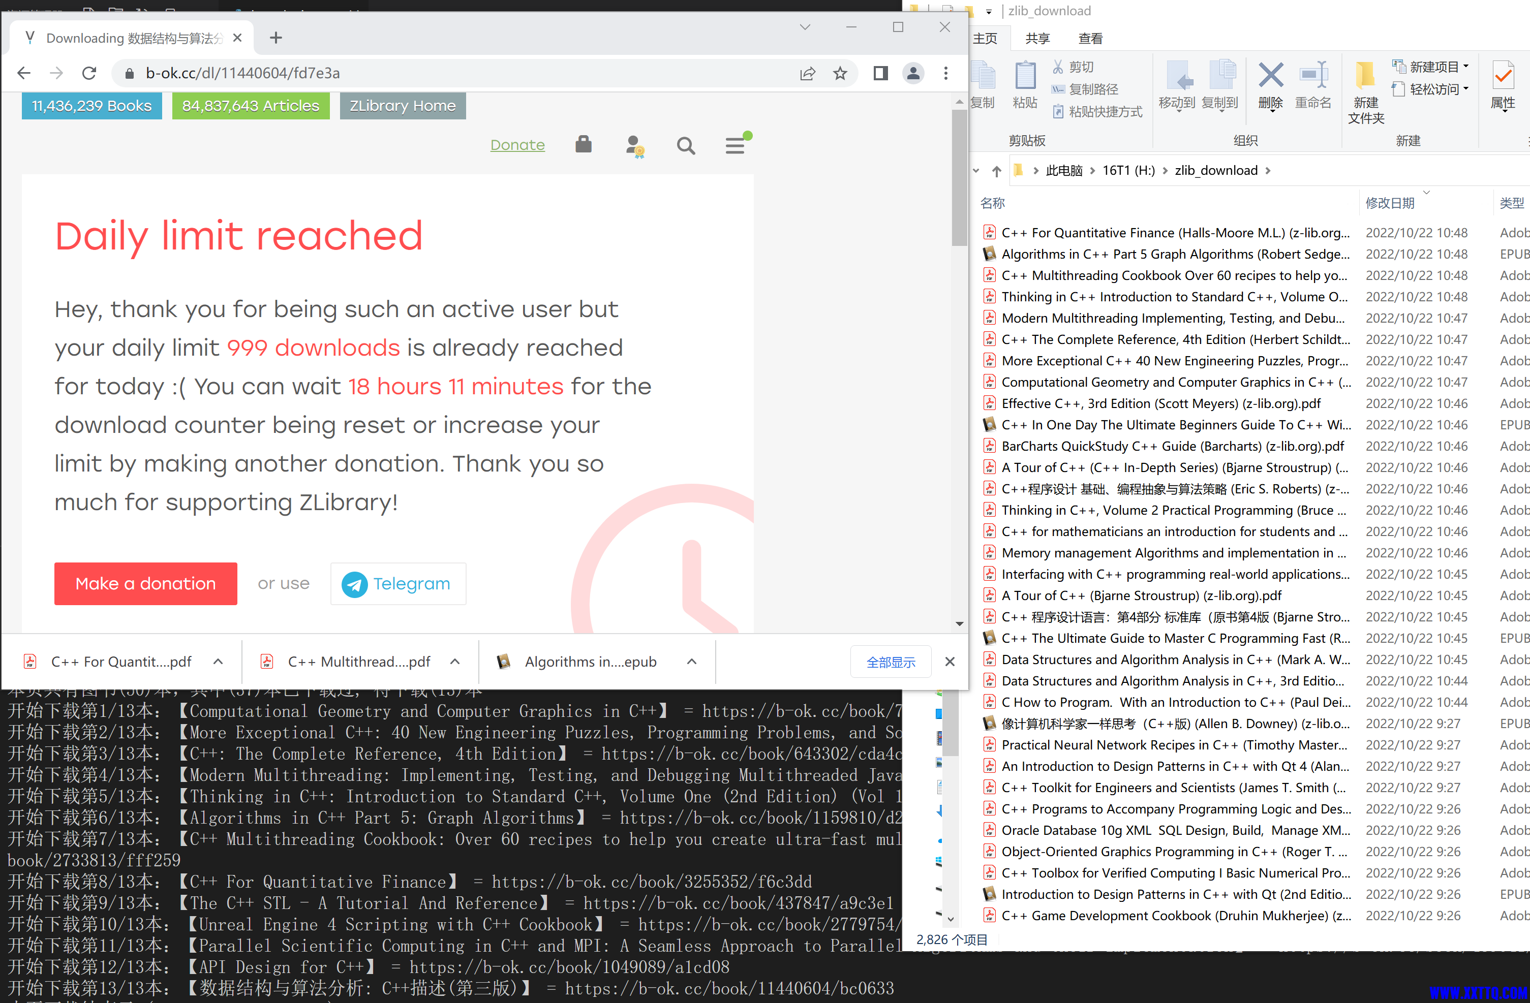
Task: Click the ZLibrary search magnifier icon
Action: [686, 146]
